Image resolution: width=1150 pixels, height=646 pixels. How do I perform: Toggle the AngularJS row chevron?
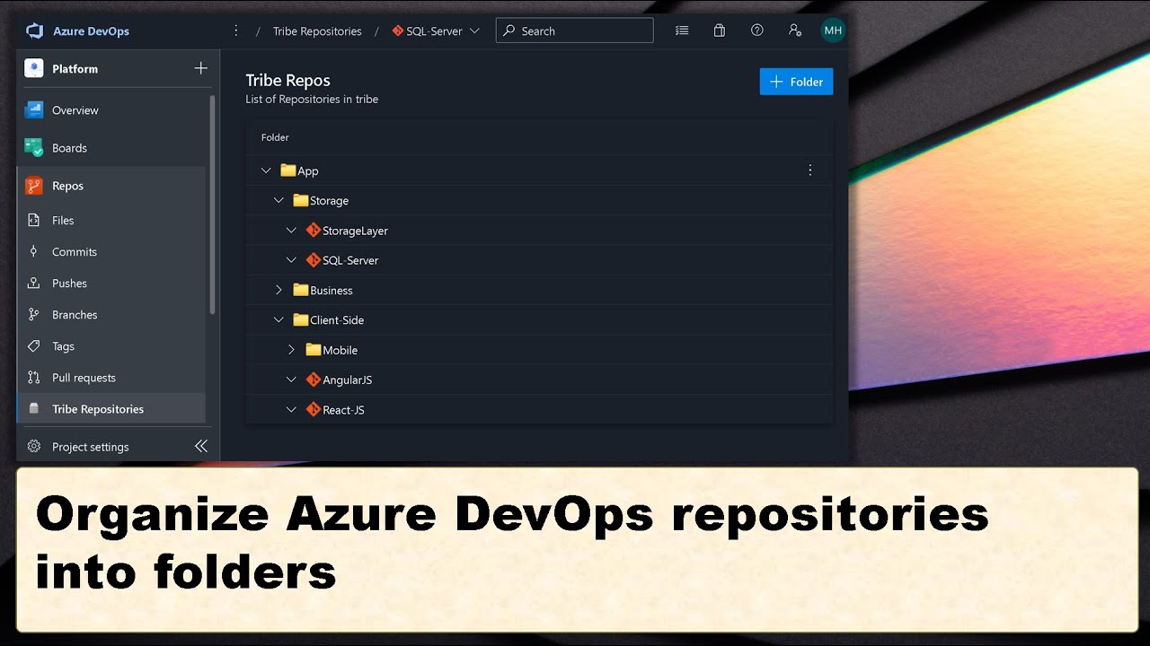coord(291,380)
